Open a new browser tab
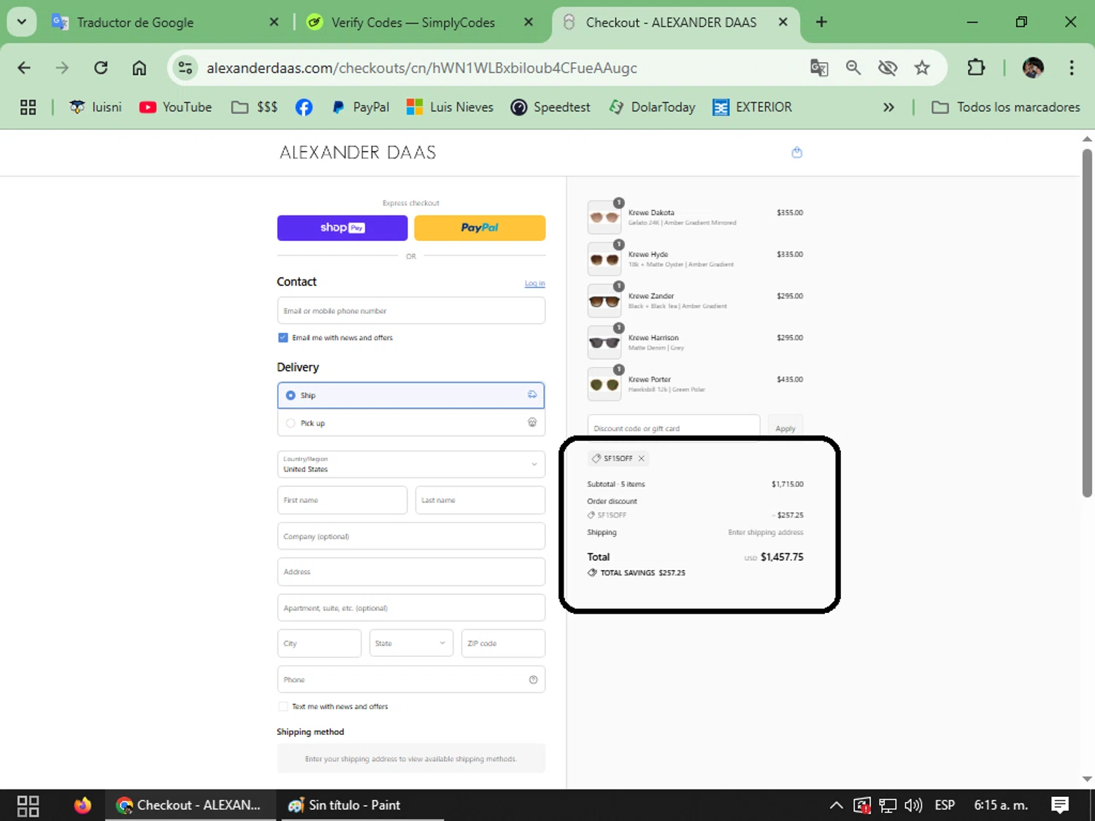The width and height of the screenshot is (1095, 821). pyautogui.click(x=821, y=22)
